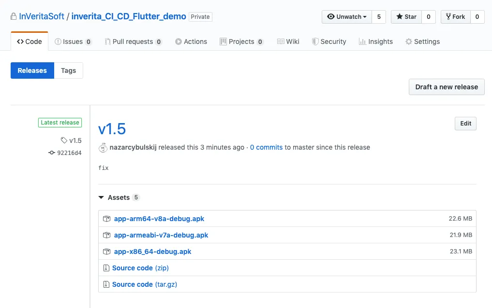Click package icon for app-x86_64-debug.apk
Viewport: 492px width, 308px height.
click(107, 252)
